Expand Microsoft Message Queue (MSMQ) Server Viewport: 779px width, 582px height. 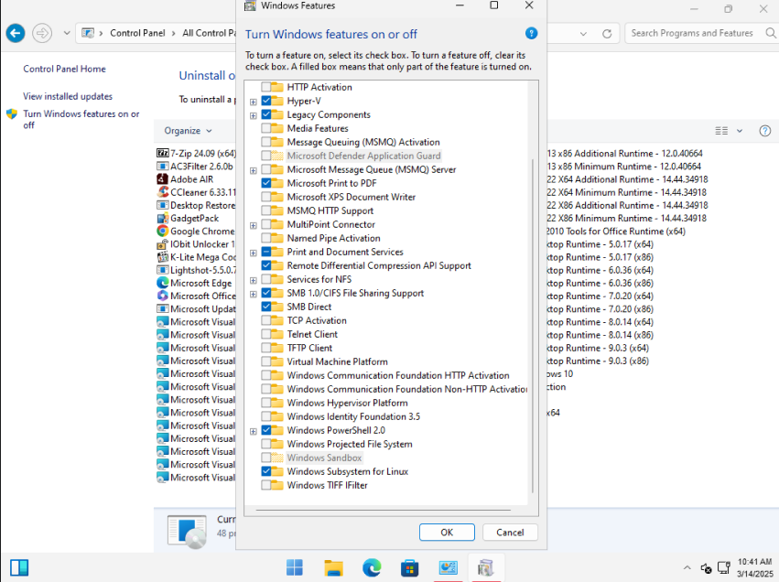point(254,170)
